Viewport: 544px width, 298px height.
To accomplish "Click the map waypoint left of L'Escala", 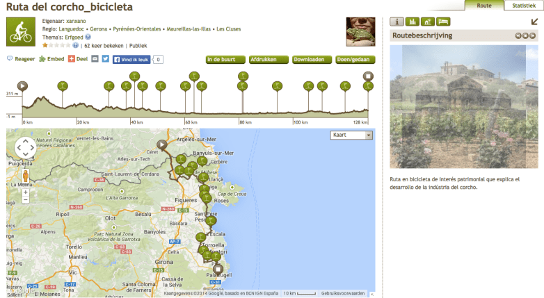I will (200, 238).
